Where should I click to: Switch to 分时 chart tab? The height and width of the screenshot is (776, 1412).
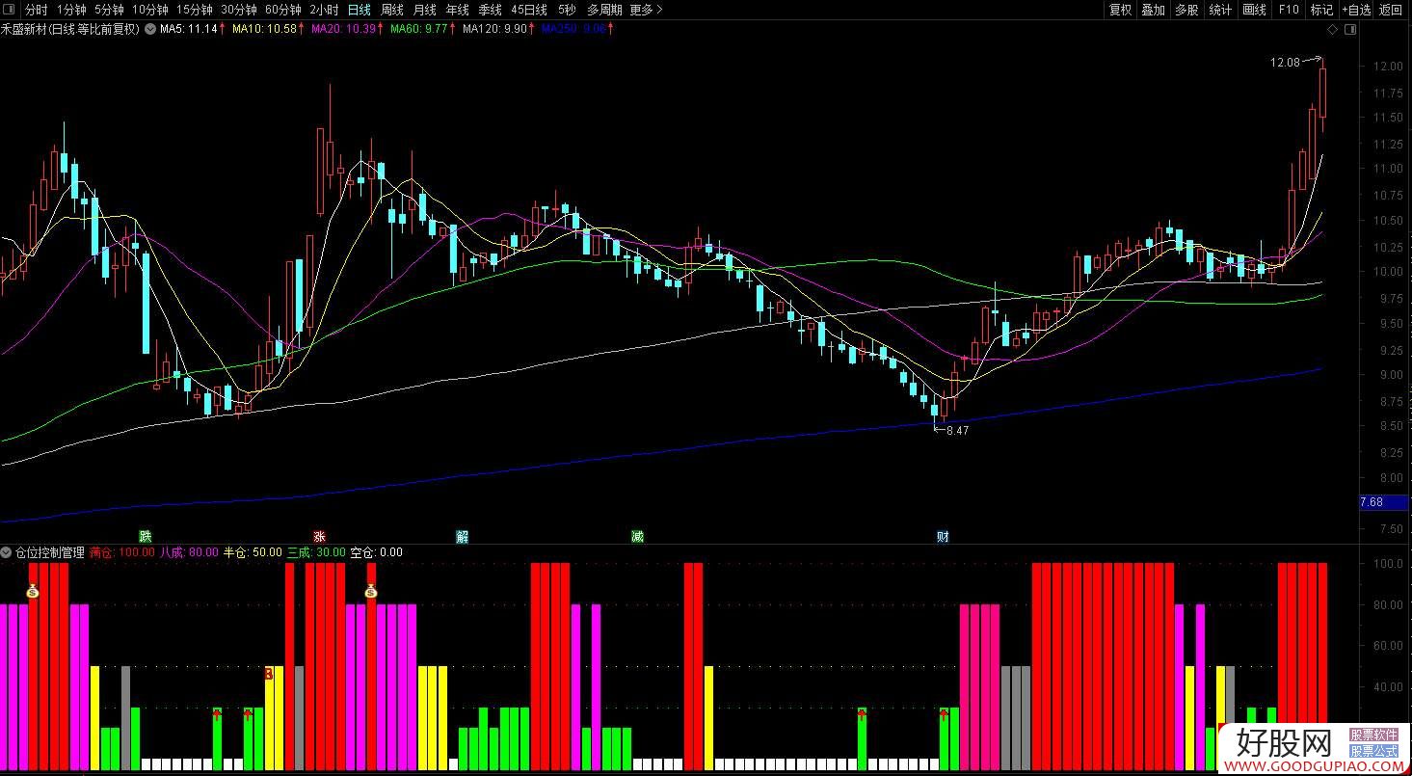[36, 10]
